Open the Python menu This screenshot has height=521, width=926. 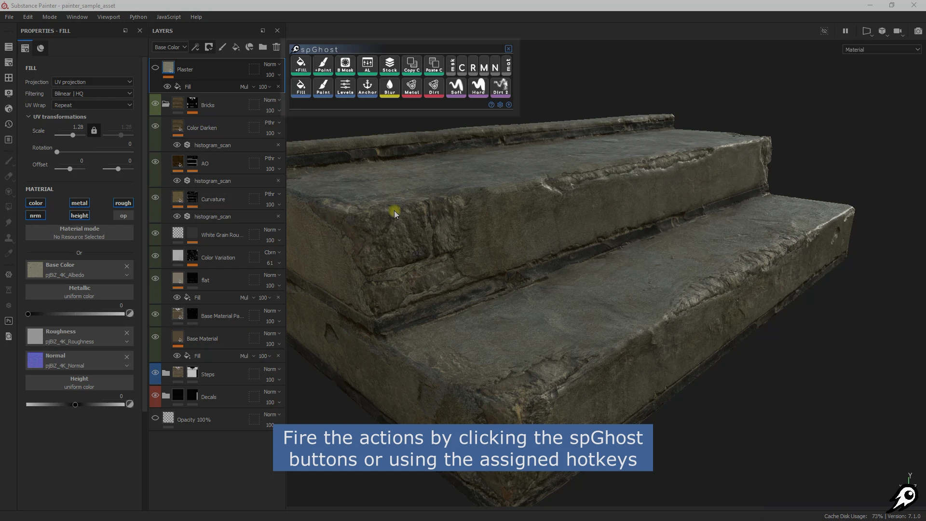(138, 17)
